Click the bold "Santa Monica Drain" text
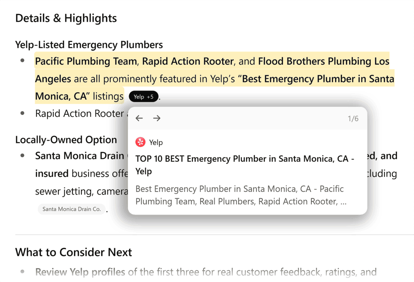 [x=80, y=156]
